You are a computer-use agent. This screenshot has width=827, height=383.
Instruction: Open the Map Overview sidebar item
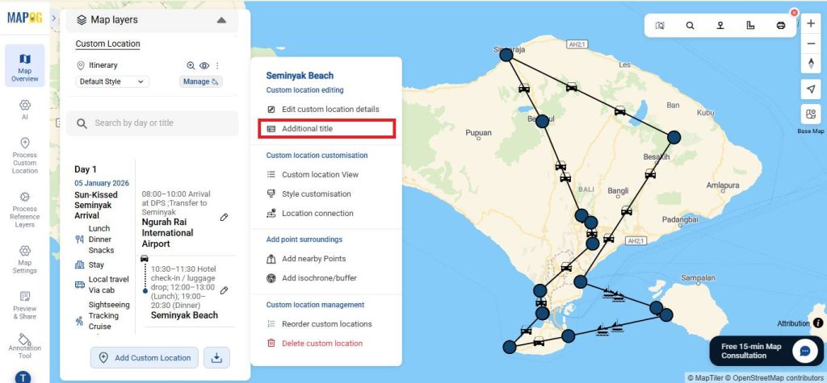coord(25,66)
